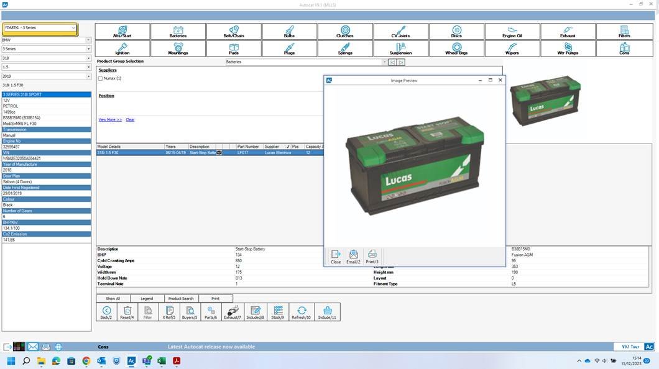This screenshot has height=369, width=659.
Task: Click the Exhaust/7 toolbar button
Action: coord(233,312)
